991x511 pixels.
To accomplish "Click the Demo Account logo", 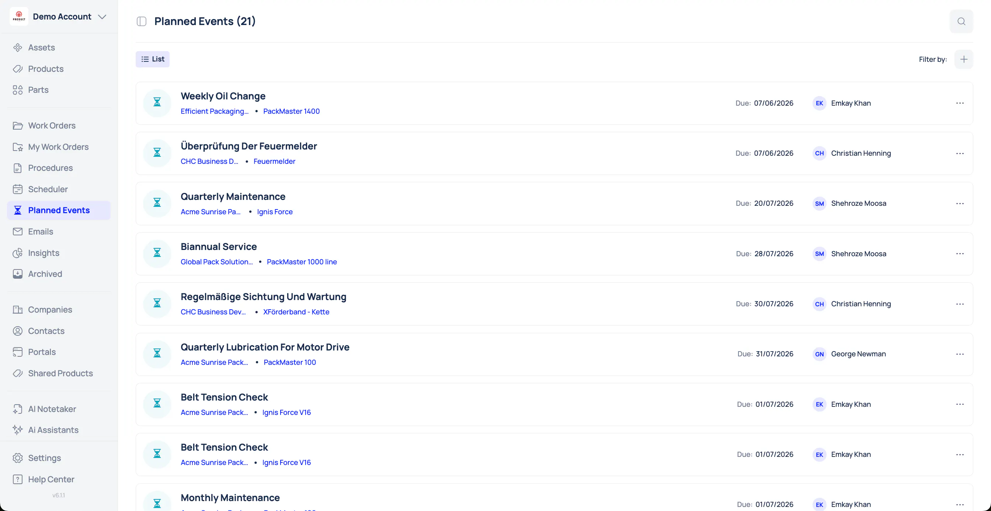I will [x=19, y=17].
